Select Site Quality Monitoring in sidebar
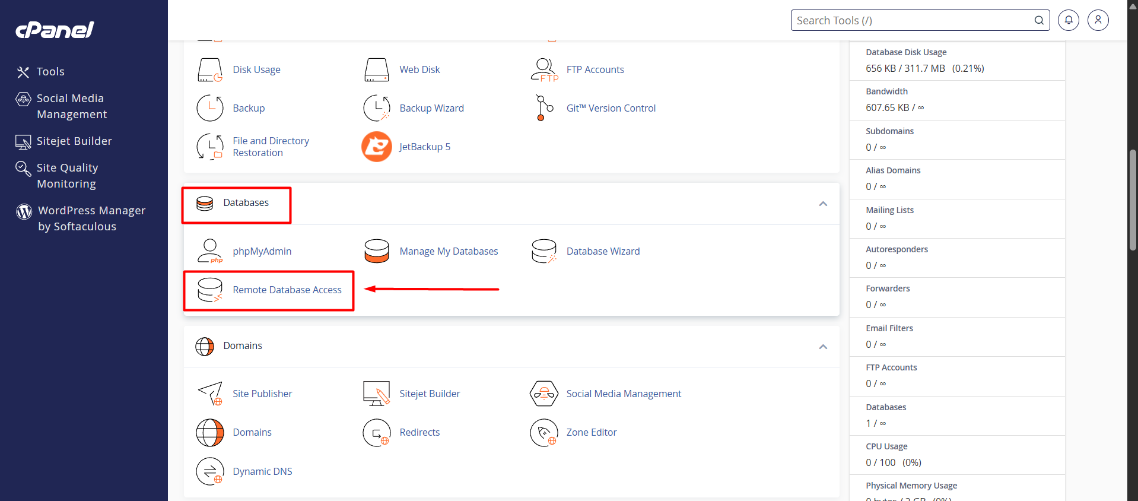 tap(67, 176)
